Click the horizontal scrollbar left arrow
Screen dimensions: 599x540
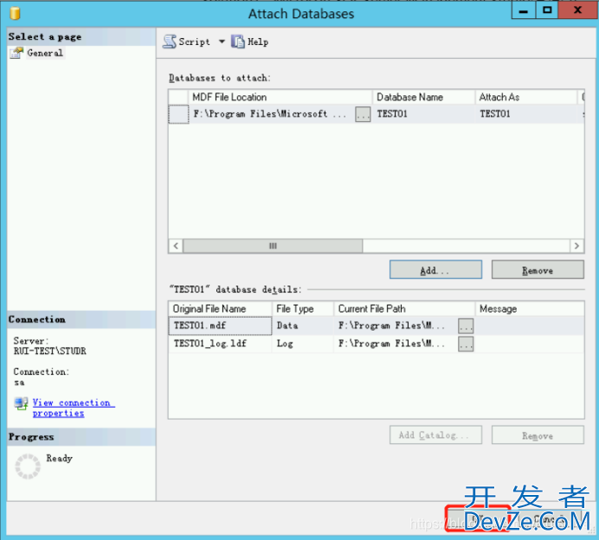[176, 246]
